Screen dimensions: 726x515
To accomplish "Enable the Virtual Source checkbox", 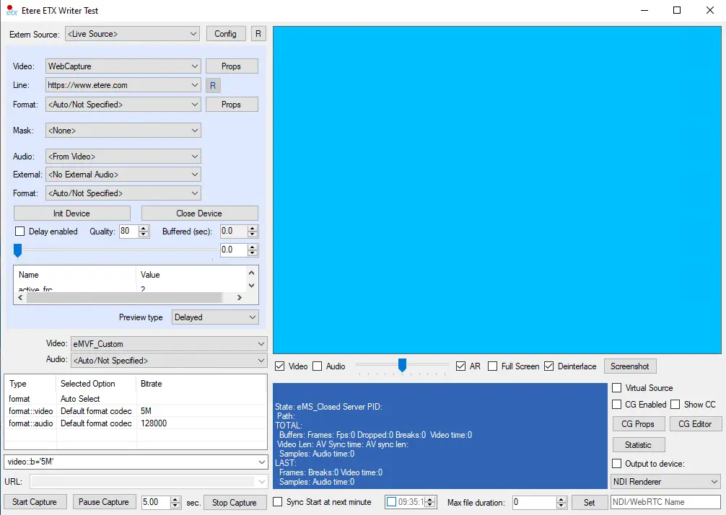I will click(x=617, y=388).
